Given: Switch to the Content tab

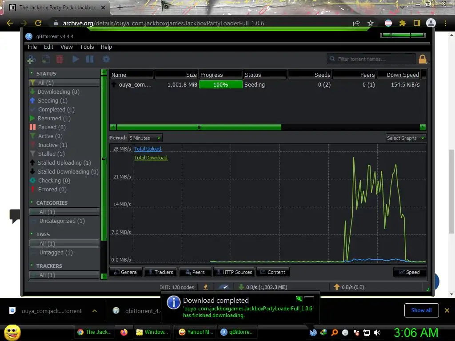Looking at the screenshot, I should click(x=273, y=272).
